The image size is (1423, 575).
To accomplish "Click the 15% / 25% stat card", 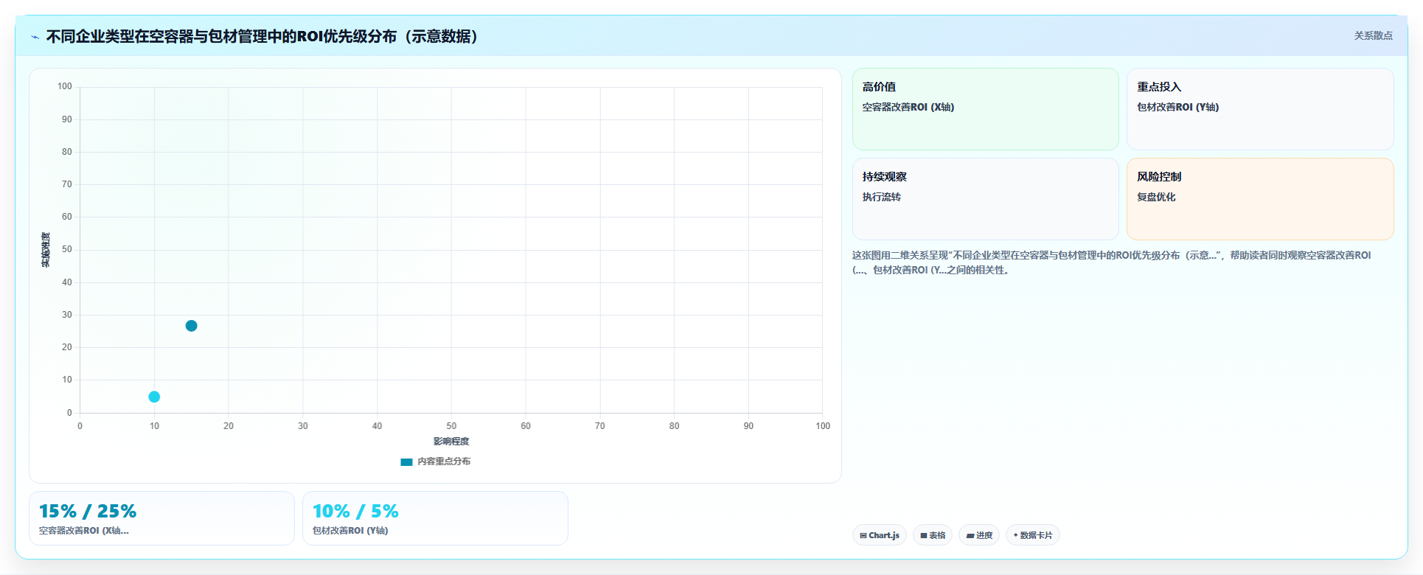I will pyautogui.click(x=161, y=518).
